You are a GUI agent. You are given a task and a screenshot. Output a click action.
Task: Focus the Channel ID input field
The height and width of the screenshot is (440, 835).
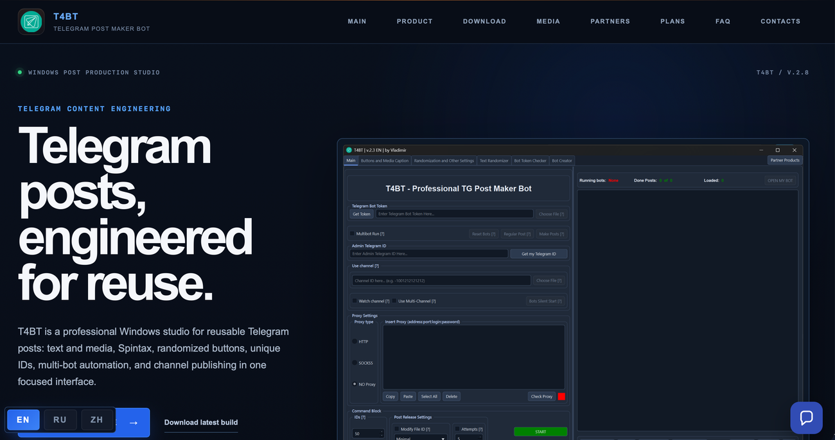[441, 281]
